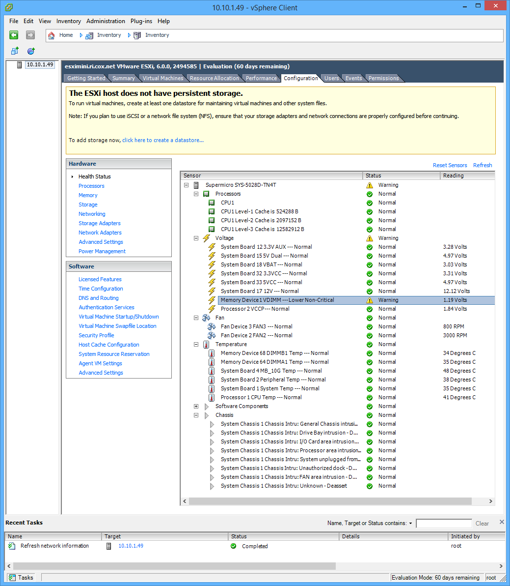Viewport: 510px width, 586px height.
Task: Click the Supermicro server chassis icon
Action: [x=196, y=185]
